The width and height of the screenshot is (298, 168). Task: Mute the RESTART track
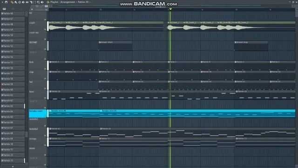coord(45,49)
